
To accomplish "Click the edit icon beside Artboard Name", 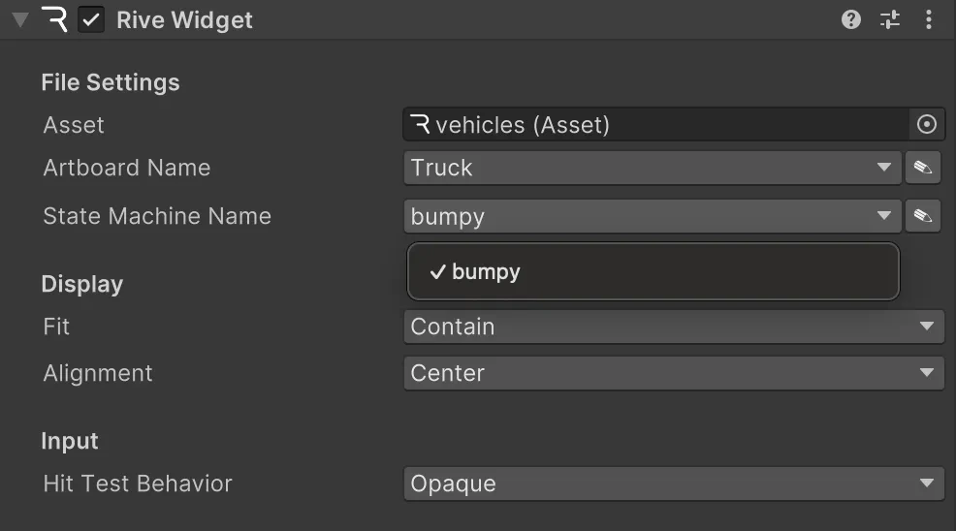I will pyautogui.click(x=923, y=168).
